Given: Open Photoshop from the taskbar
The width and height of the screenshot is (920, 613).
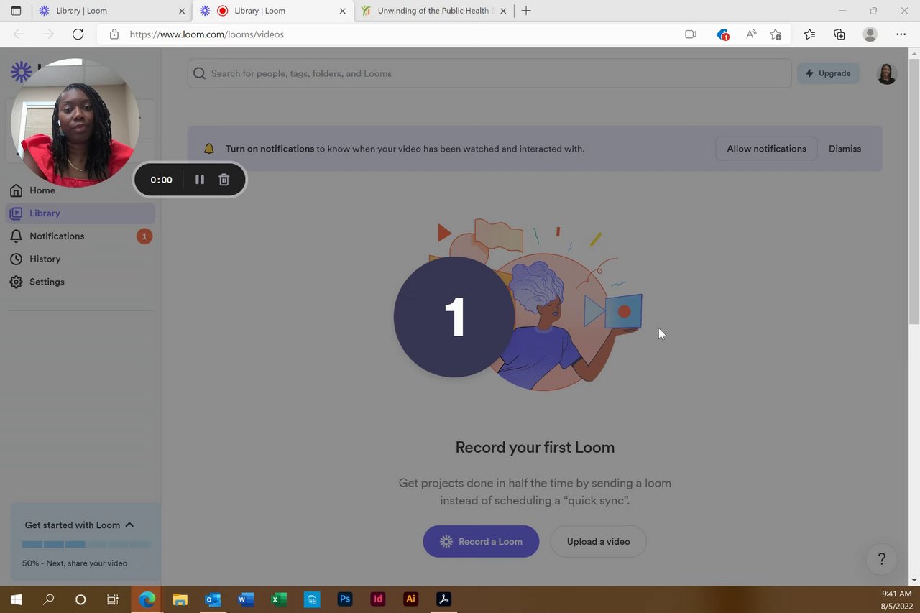Looking at the screenshot, I should point(345,599).
